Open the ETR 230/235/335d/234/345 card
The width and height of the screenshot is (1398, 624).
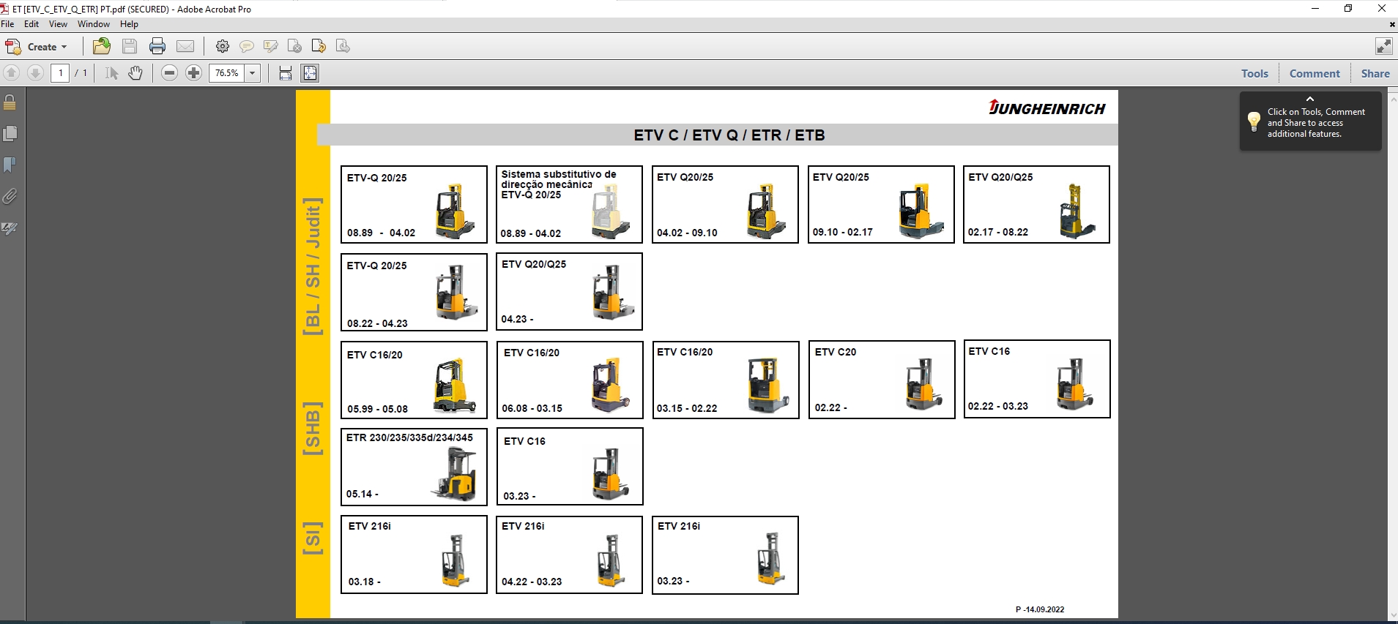(x=414, y=467)
